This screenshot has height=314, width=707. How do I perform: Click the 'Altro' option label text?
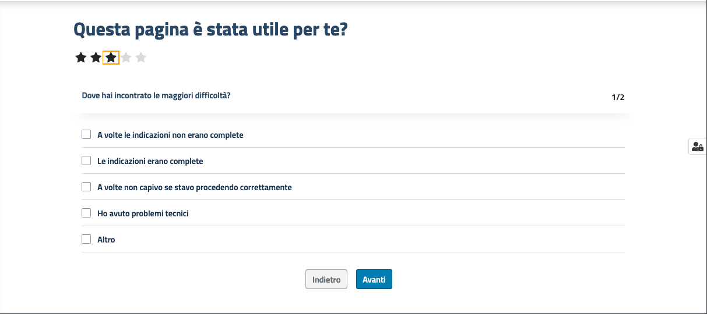(x=106, y=240)
